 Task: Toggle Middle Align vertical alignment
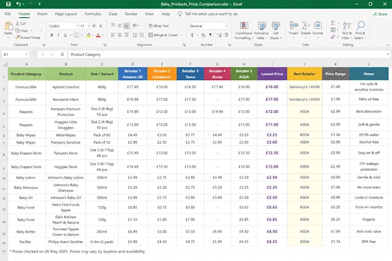point(119,25)
